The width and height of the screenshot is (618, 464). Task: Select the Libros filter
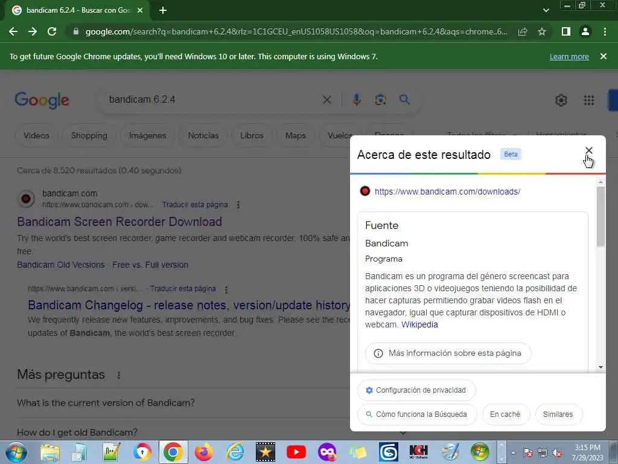click(x=252, y=135)
